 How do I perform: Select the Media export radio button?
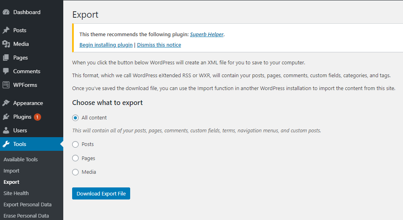75,172
